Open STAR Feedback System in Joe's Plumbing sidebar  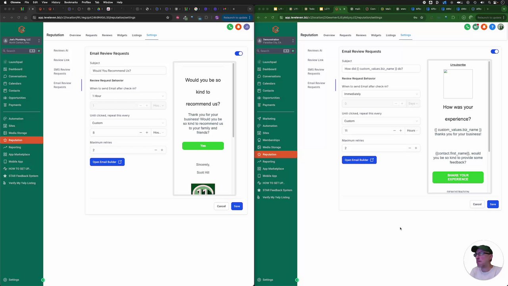coord(21,176)
